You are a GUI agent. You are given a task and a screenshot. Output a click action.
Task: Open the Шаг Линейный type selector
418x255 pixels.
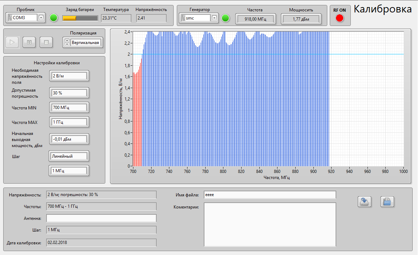point(69,156)
